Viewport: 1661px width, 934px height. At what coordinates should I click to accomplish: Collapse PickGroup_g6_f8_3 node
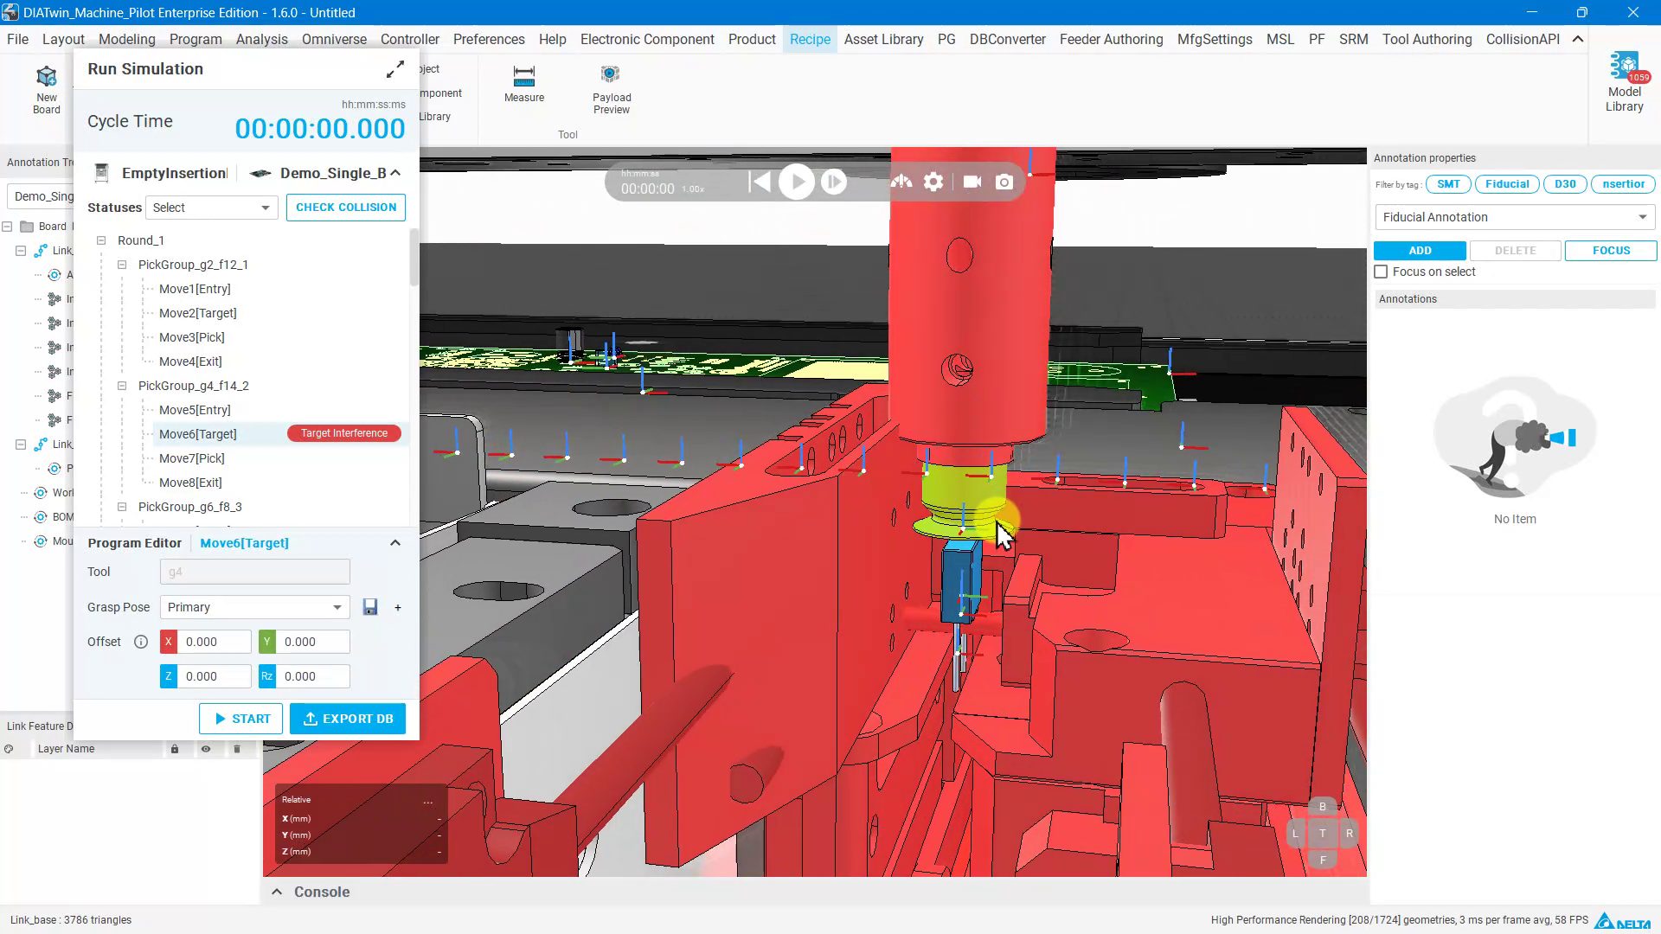tap(122, 507)
